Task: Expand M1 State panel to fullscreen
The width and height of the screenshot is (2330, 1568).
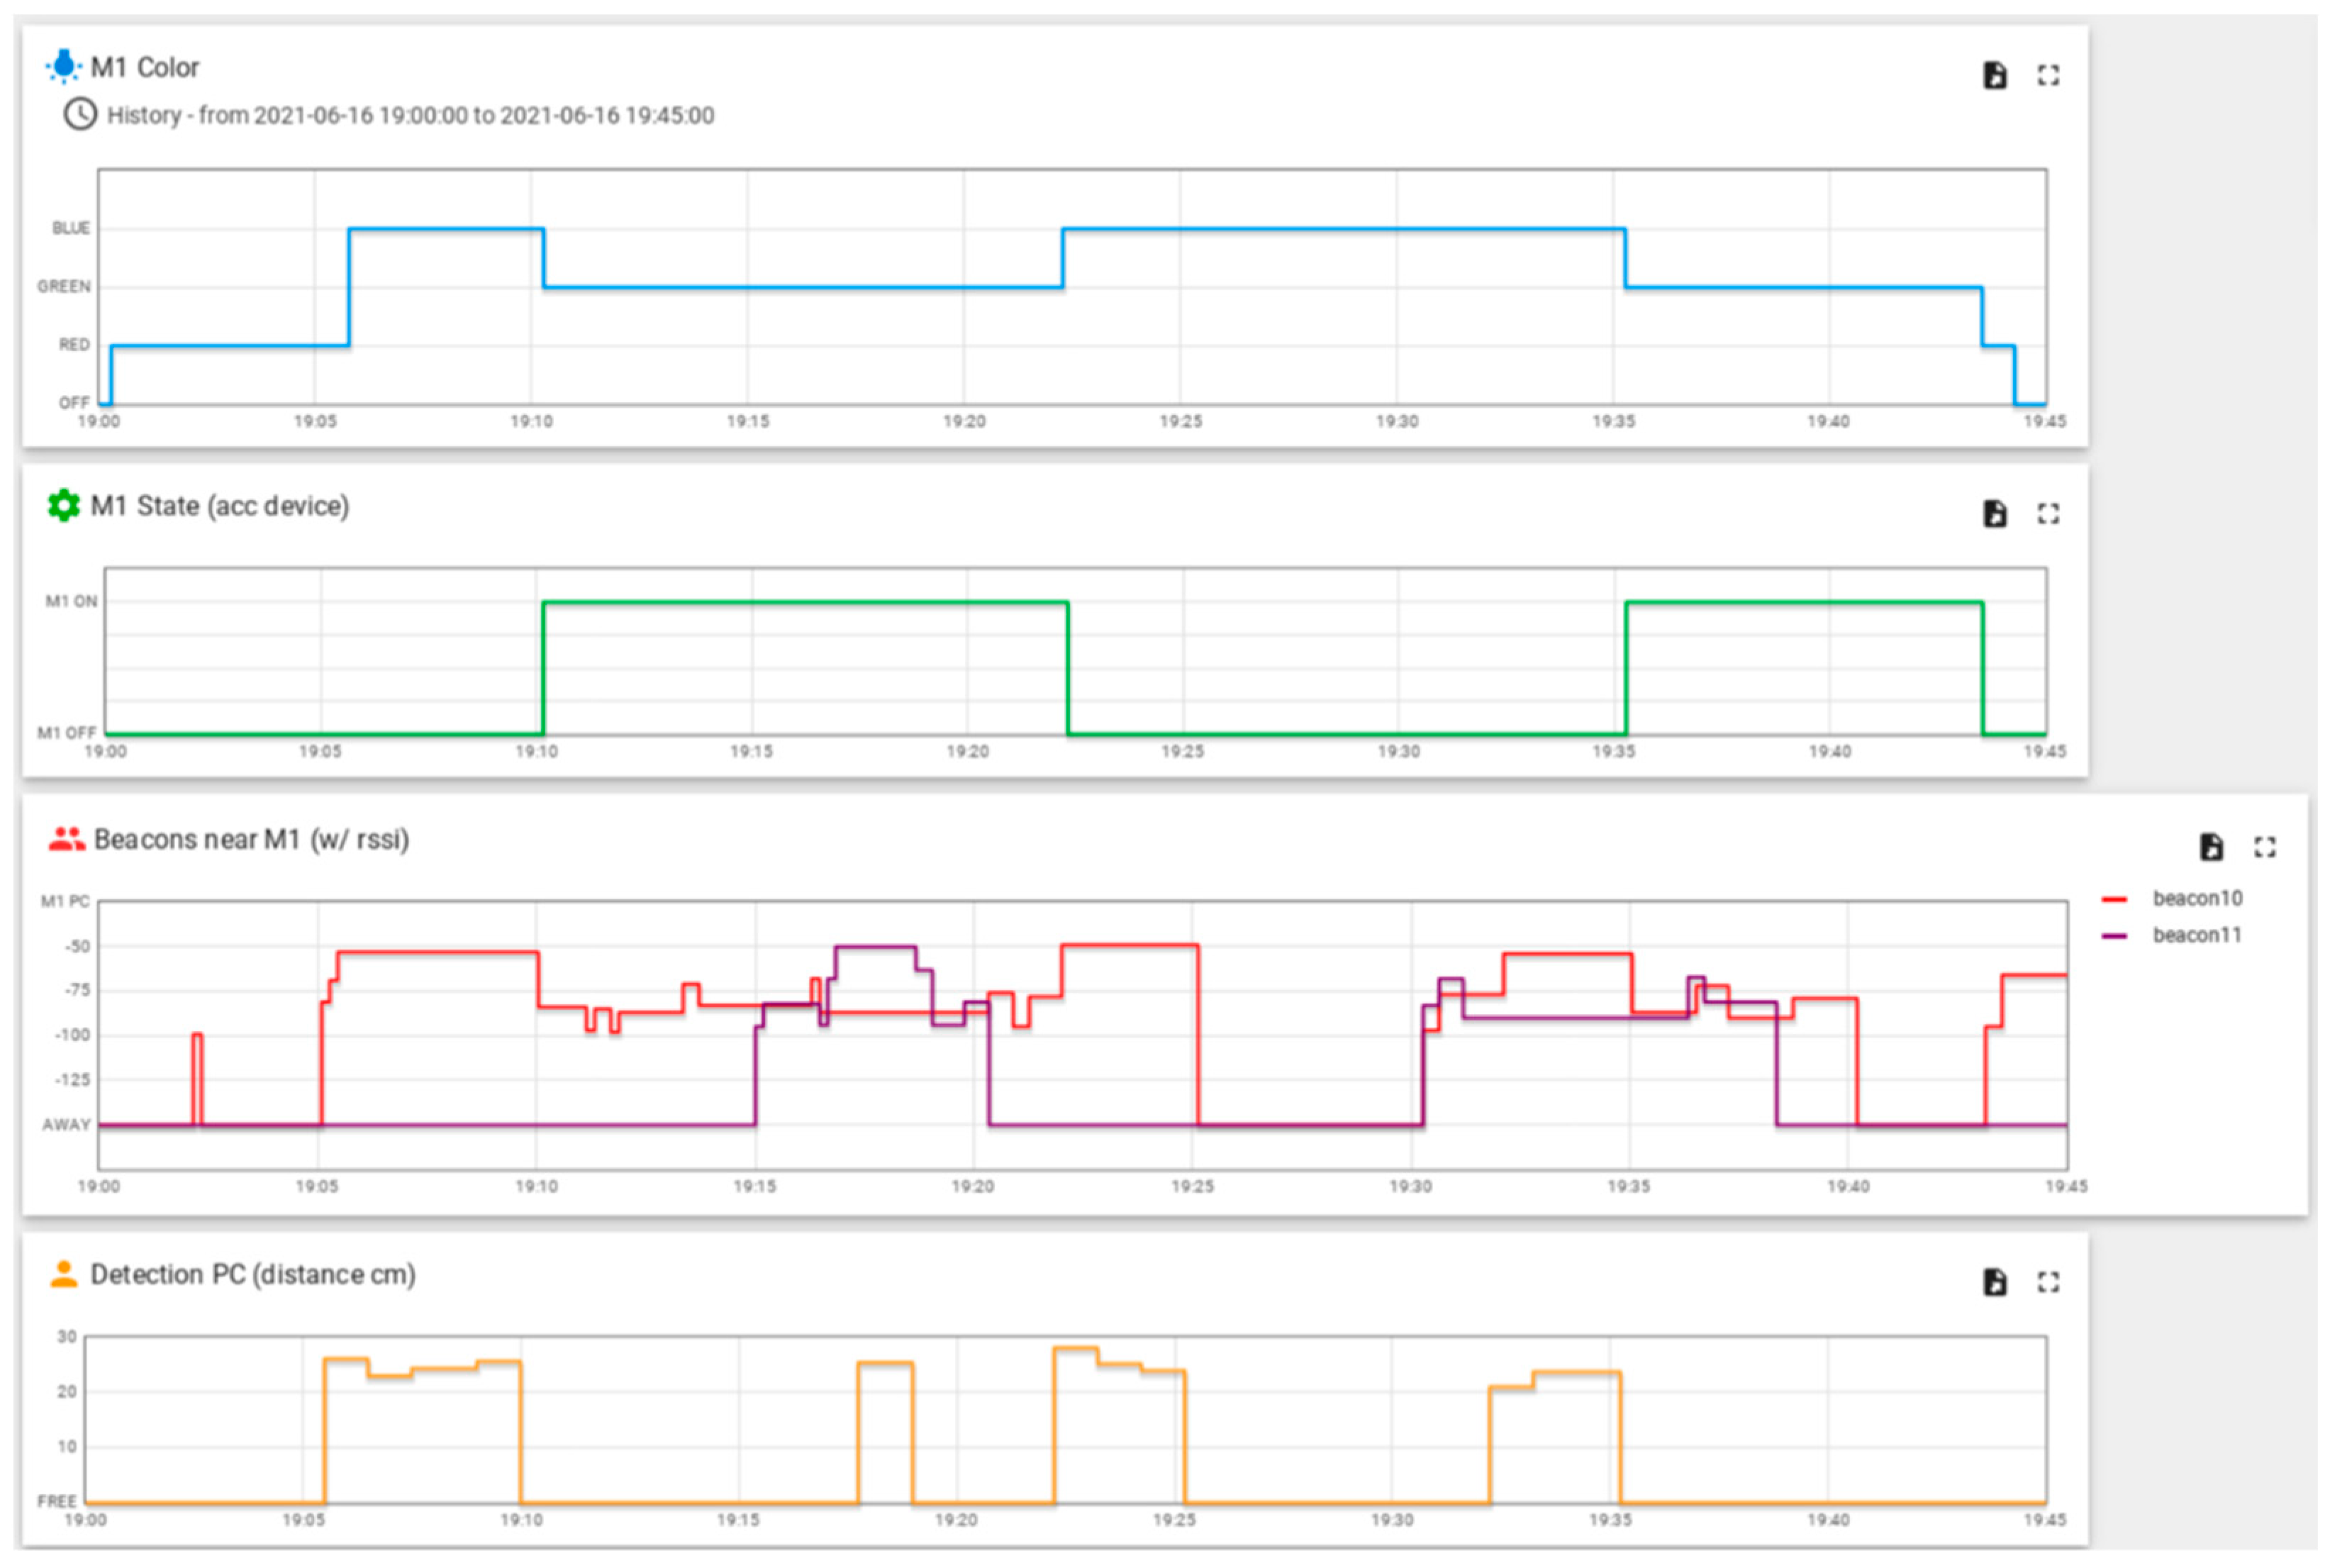Action: tap(2048, 513)
